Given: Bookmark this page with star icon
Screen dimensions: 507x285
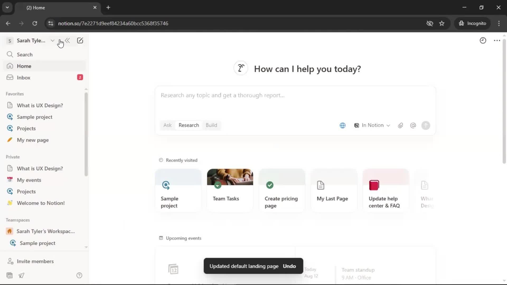Looking at the screenshot, I should 442,23.
